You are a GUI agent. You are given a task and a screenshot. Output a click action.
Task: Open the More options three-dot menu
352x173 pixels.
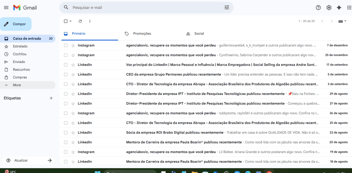tap(90, 21)
